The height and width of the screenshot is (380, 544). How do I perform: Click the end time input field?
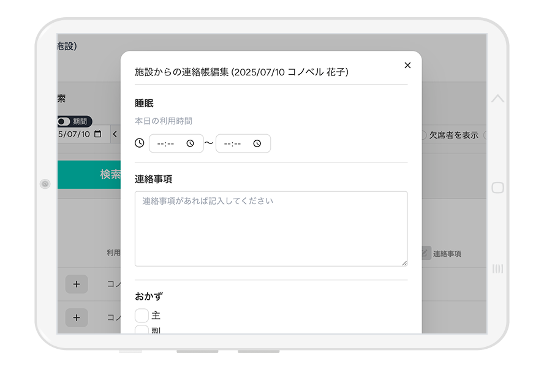click(x=233, y=143)
